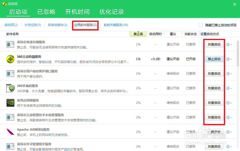Image resolution: width=240 pixels, height=151 pixels.
Task: Click description 用于支持英伟达网络相关的功能。
Action: click(x=39, y=105)
